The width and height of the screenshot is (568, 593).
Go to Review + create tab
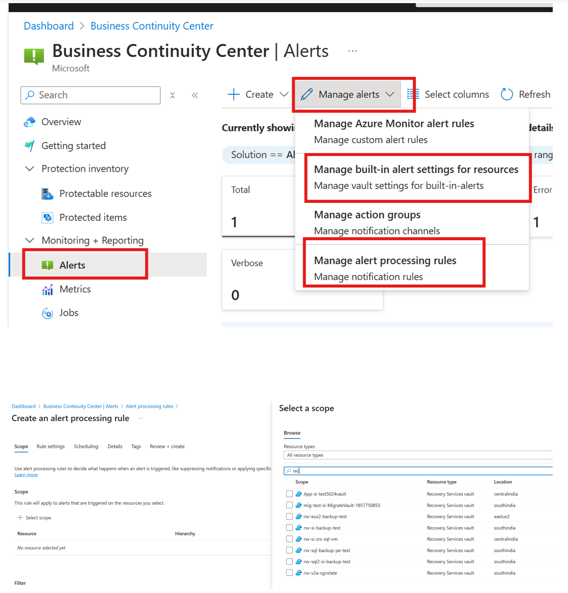(x=167, y=447)
